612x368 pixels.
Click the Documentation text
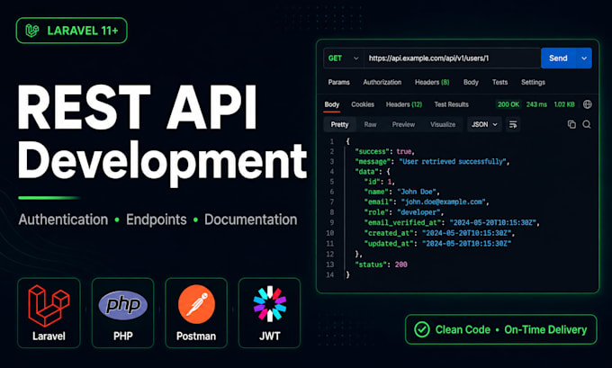coord(250,220)
